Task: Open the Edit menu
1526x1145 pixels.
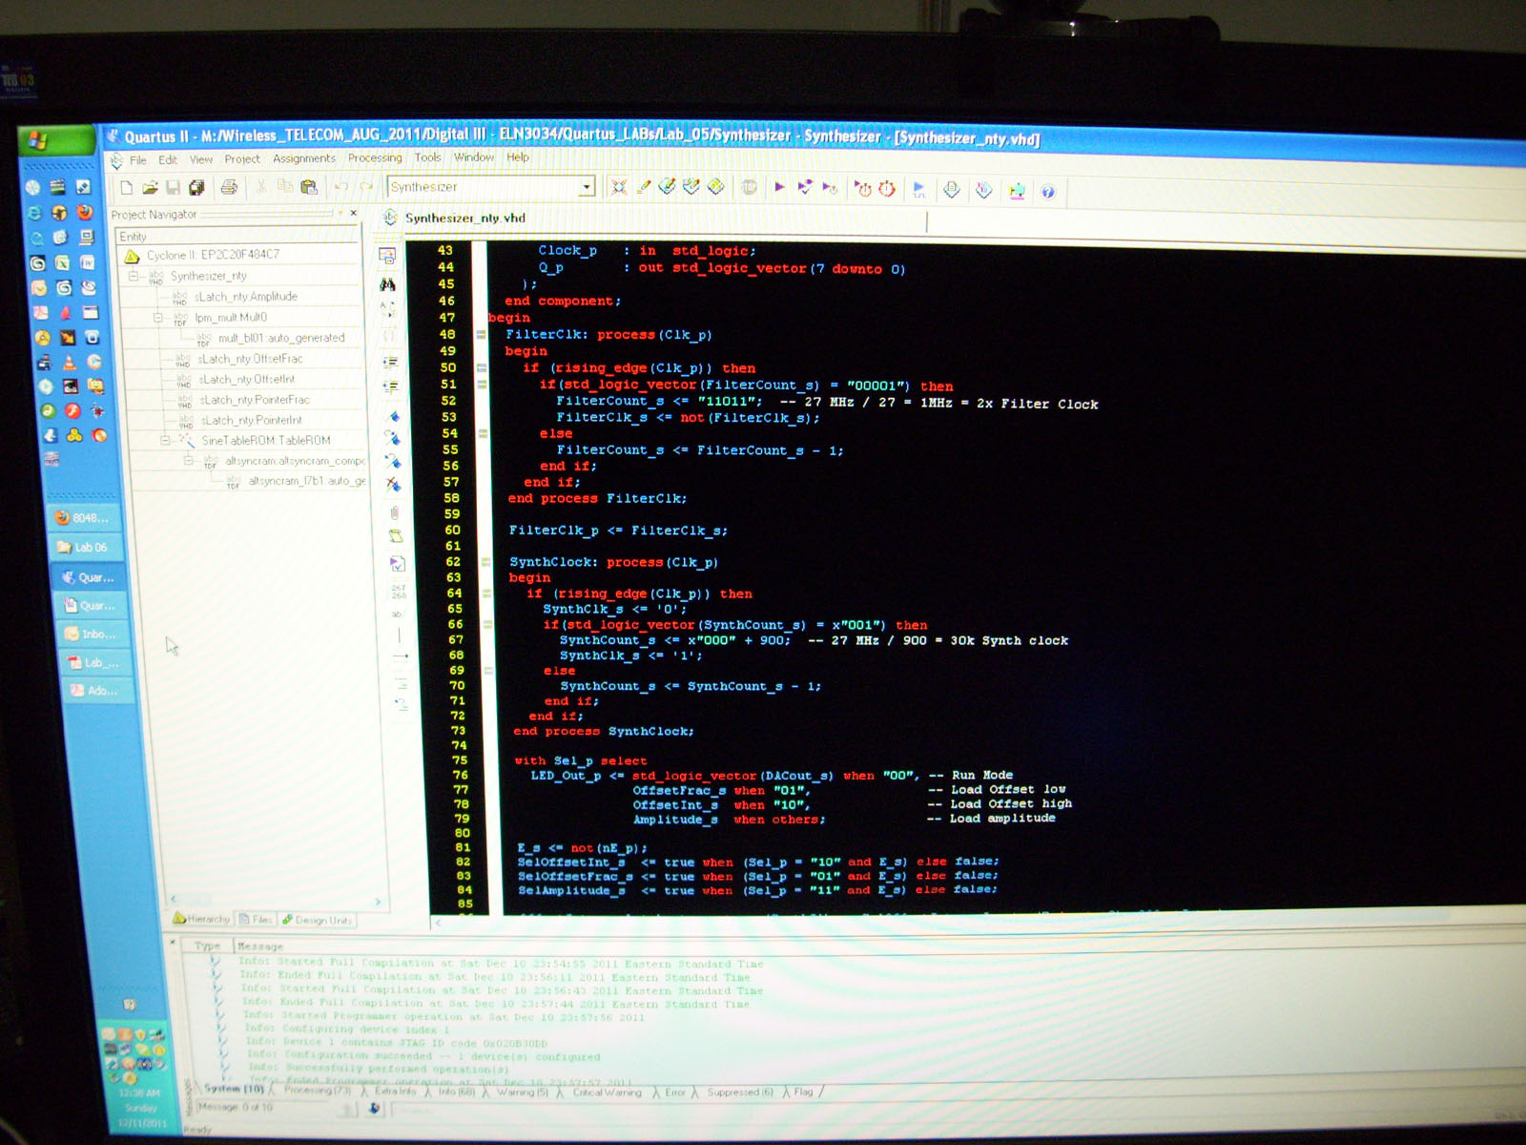Action: (x=168, y=160)
